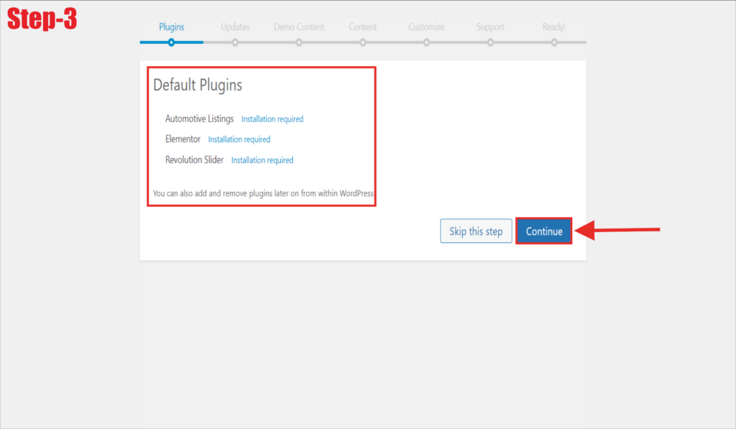Click the progress dot under Ready!
Image resolution: width=736 pixels, height=429 pixels.
click(x=554, y=42)
